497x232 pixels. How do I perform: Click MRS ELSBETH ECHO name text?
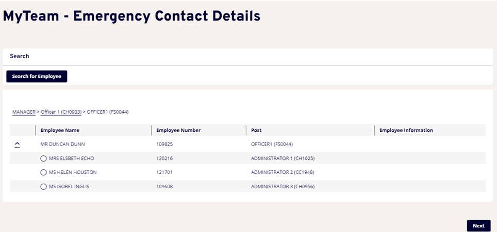click(71, 158)
